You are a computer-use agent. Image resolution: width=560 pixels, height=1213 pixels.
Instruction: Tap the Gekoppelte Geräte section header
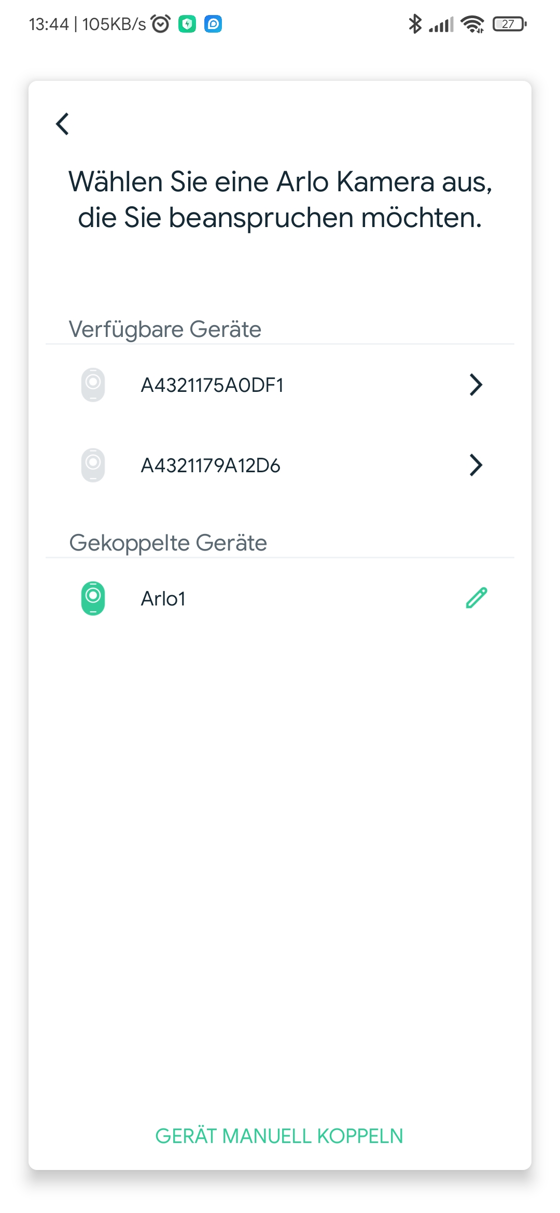click(x=168, y=543)
